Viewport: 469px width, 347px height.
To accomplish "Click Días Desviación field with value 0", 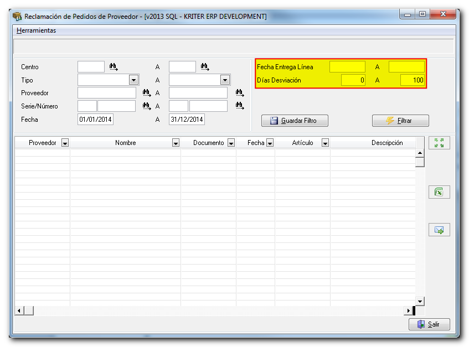I will click(x=353, y=80).
